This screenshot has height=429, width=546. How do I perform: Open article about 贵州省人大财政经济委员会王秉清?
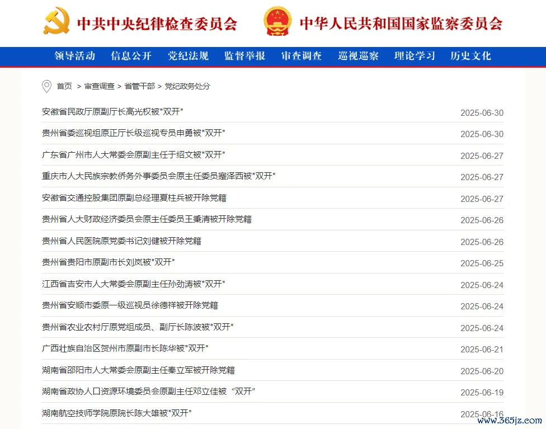[x=147, y=219]
